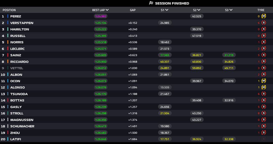Select driver Leclerc in the list
This screenshot has width=273, height=144.
17,49
